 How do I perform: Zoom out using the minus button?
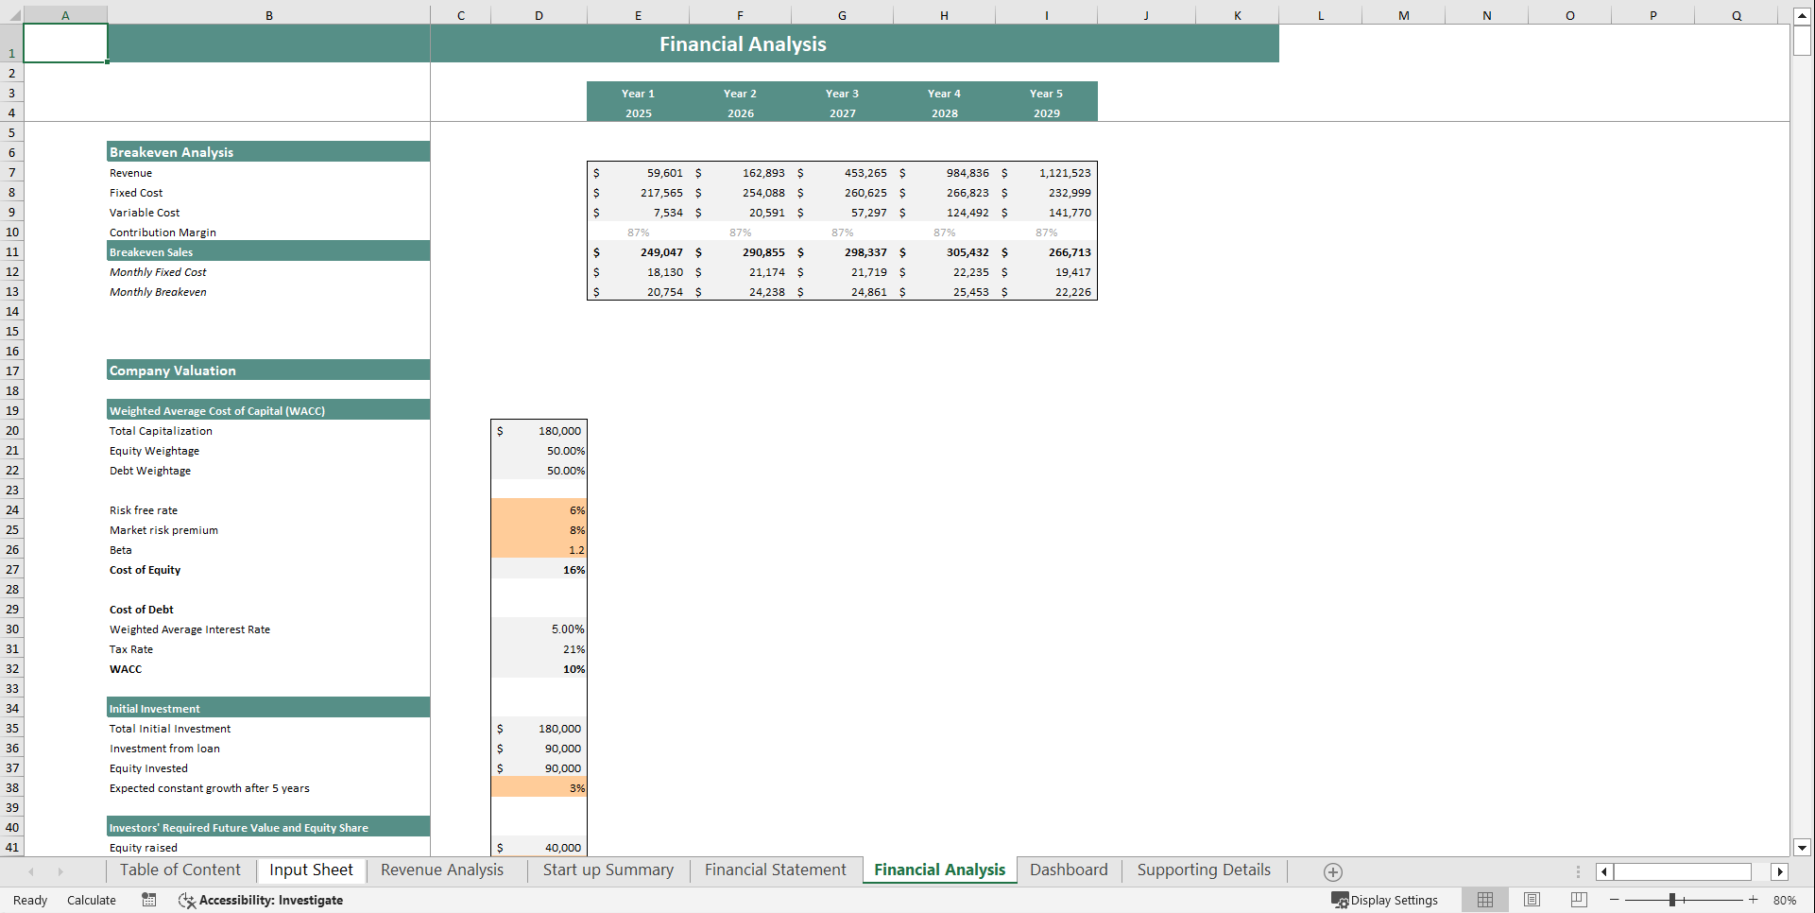pos(1615,900)
